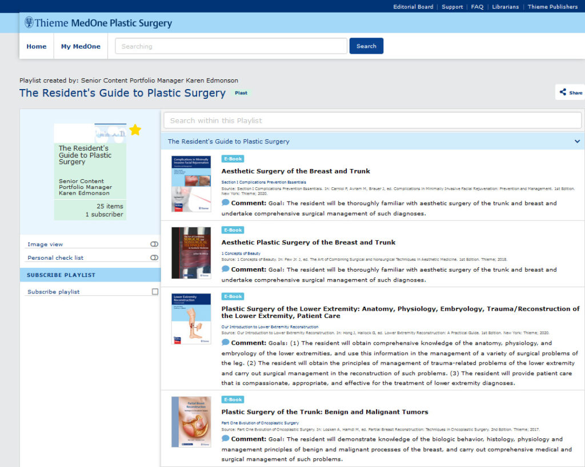
Task: Open the Librarians link in top bar
Action: tap(506, 6)
